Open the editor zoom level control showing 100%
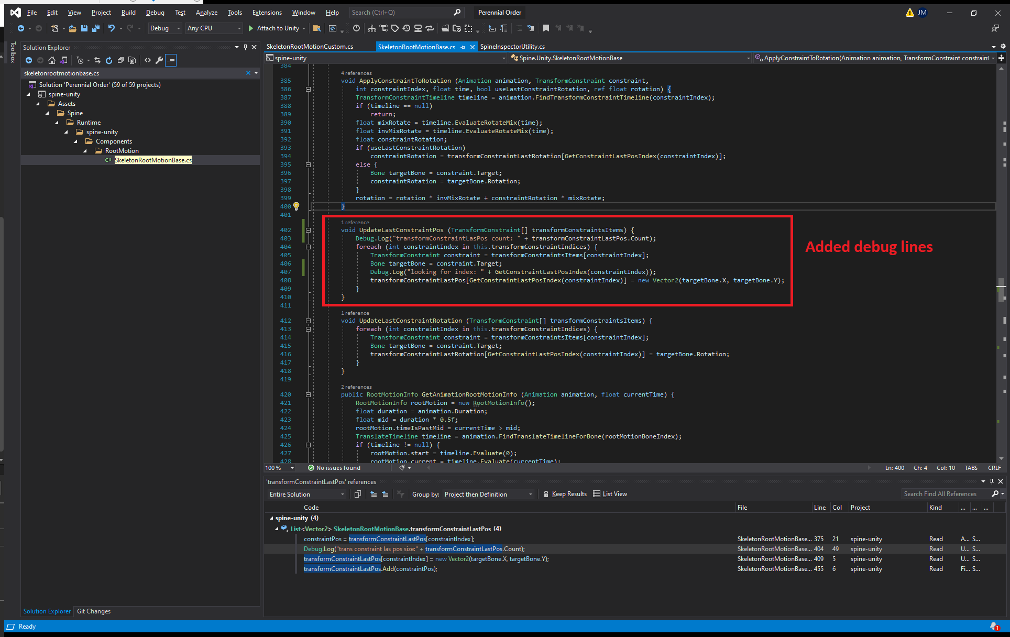 (x=278, y=467)
